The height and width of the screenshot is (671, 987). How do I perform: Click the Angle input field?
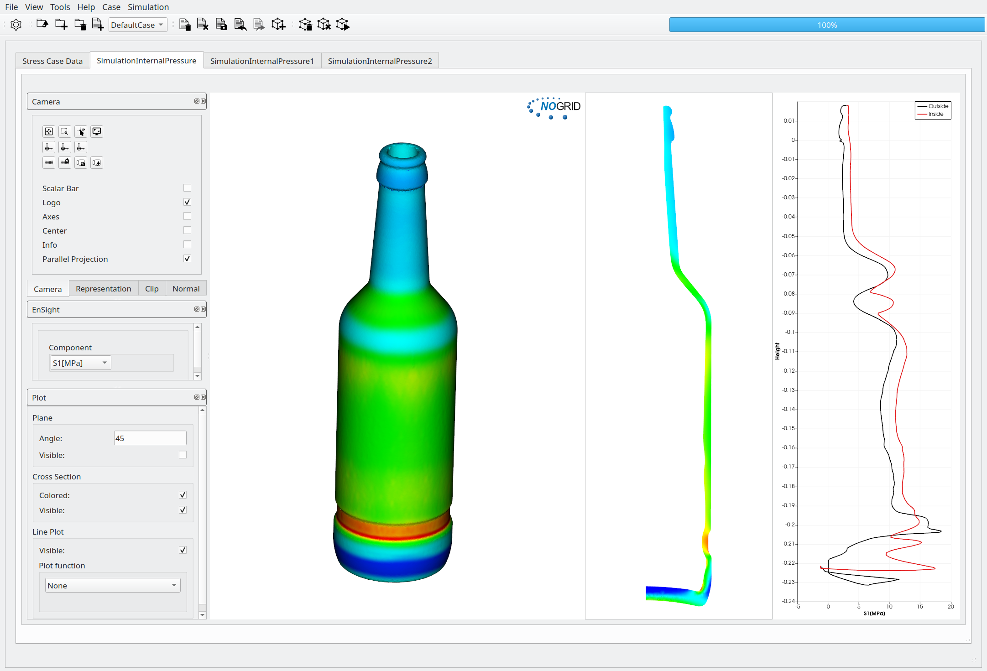150,438
